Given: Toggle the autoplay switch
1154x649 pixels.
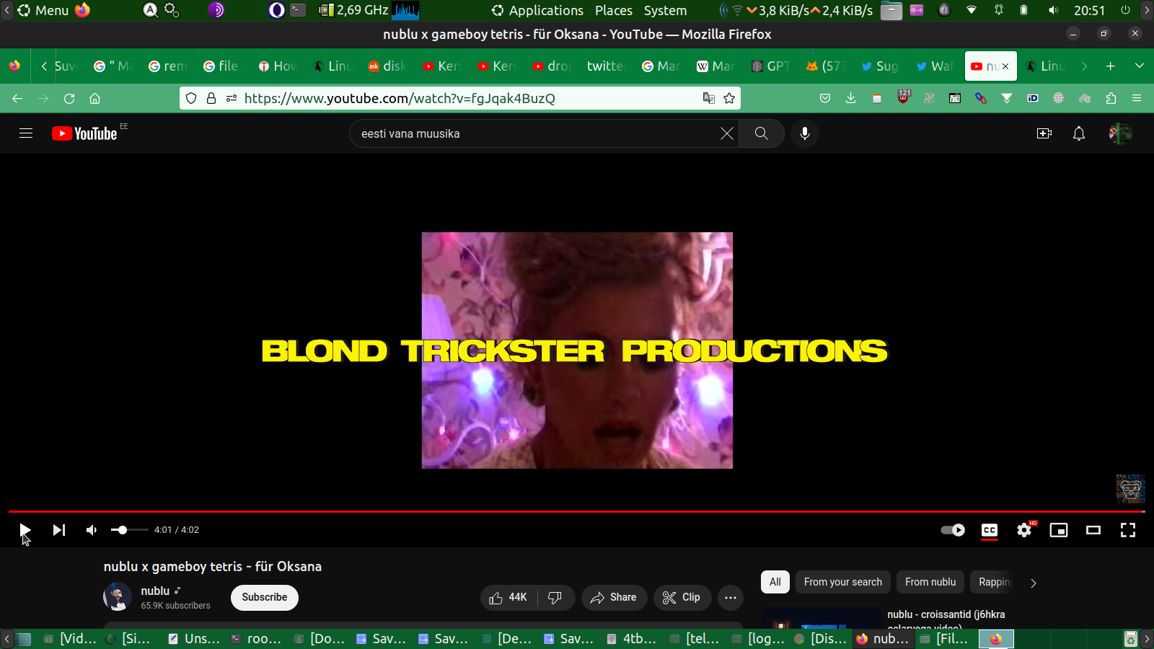Looking at the screenshot, I should click(953, 530).
